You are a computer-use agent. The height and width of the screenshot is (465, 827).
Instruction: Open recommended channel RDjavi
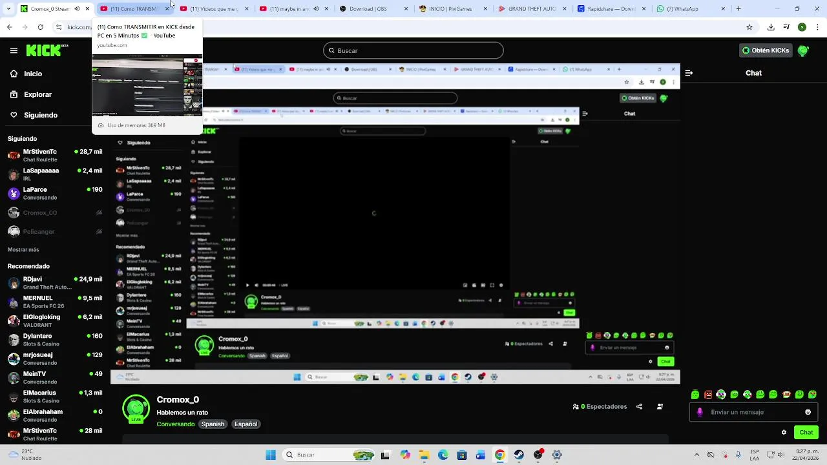pos(55,283)
